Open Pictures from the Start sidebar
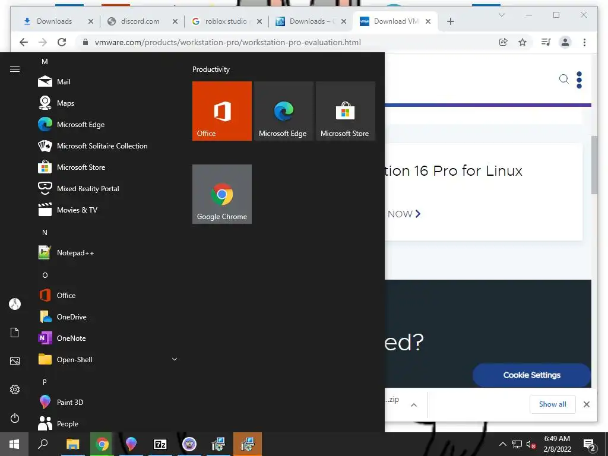Viewport: 608px width, 456px height. point(15,361)
